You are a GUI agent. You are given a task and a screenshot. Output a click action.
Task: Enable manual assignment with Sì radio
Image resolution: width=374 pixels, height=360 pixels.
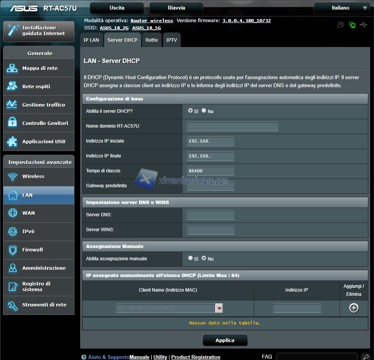click(x=190, y=258)
